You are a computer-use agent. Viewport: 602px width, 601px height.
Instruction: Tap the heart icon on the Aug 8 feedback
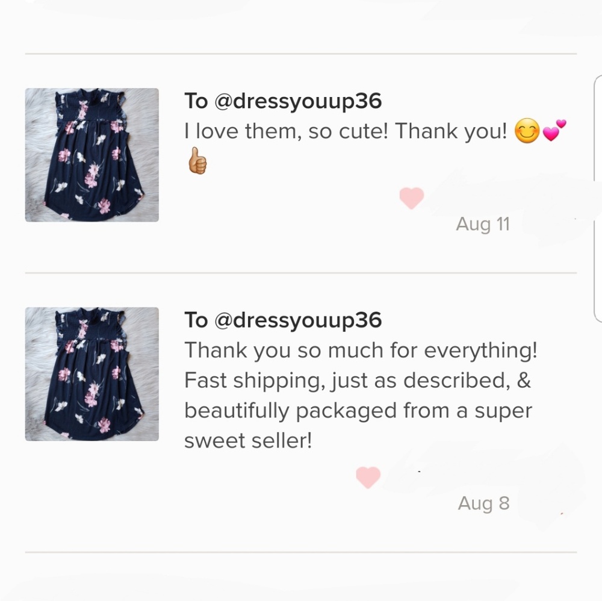[x=367, y=476]
